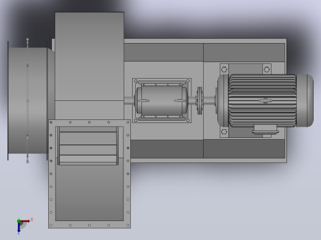Select the louver blades inside the outlet
Screen dimensions: 321x240
click(88, 146)
